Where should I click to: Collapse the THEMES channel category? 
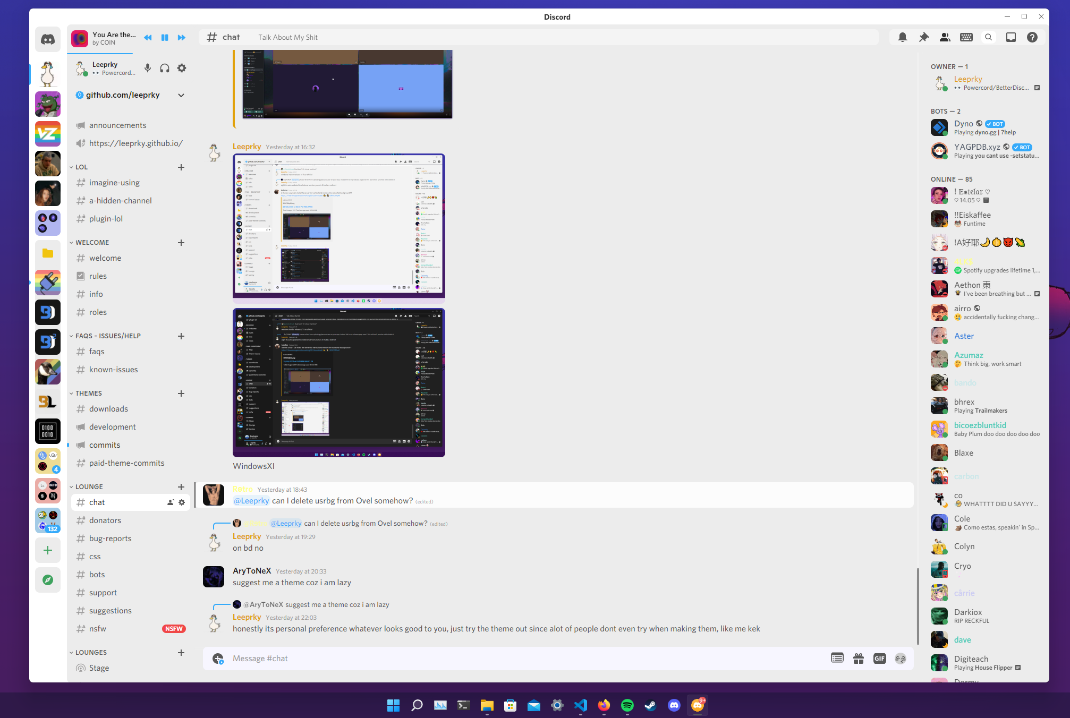coord(88,394)
